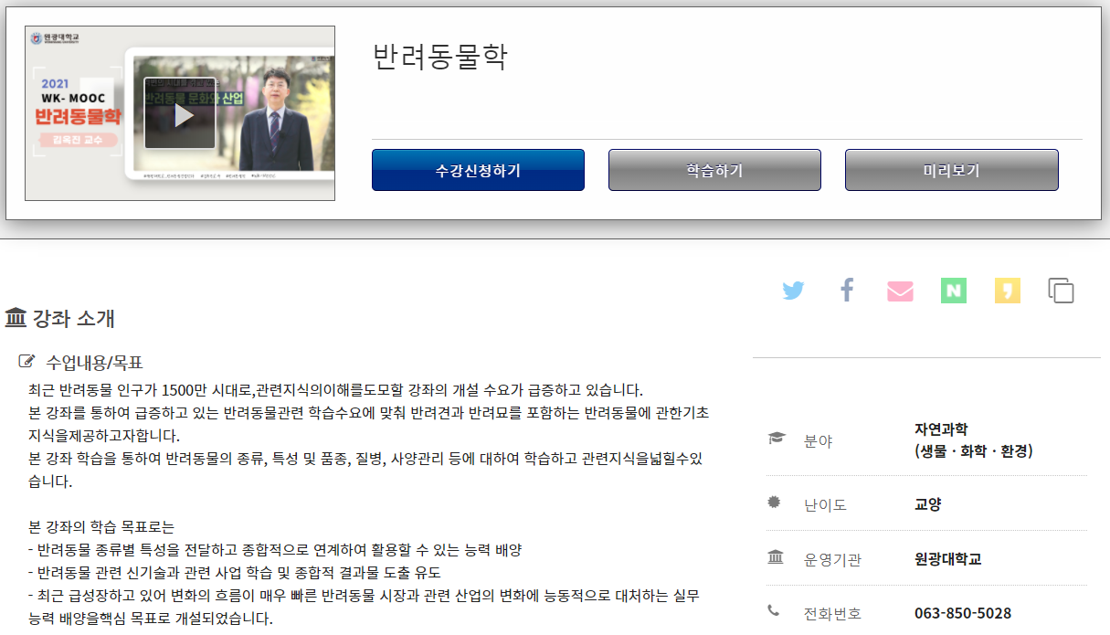Open the 반려동물학 course thumbnail
The width and height of the screenshot is (1110, 635).
(180, 113)
